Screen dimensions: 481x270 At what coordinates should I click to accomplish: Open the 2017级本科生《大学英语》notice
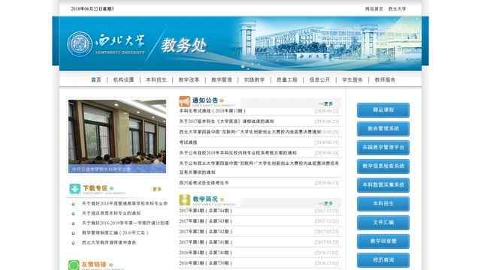[x=227, y=121]
